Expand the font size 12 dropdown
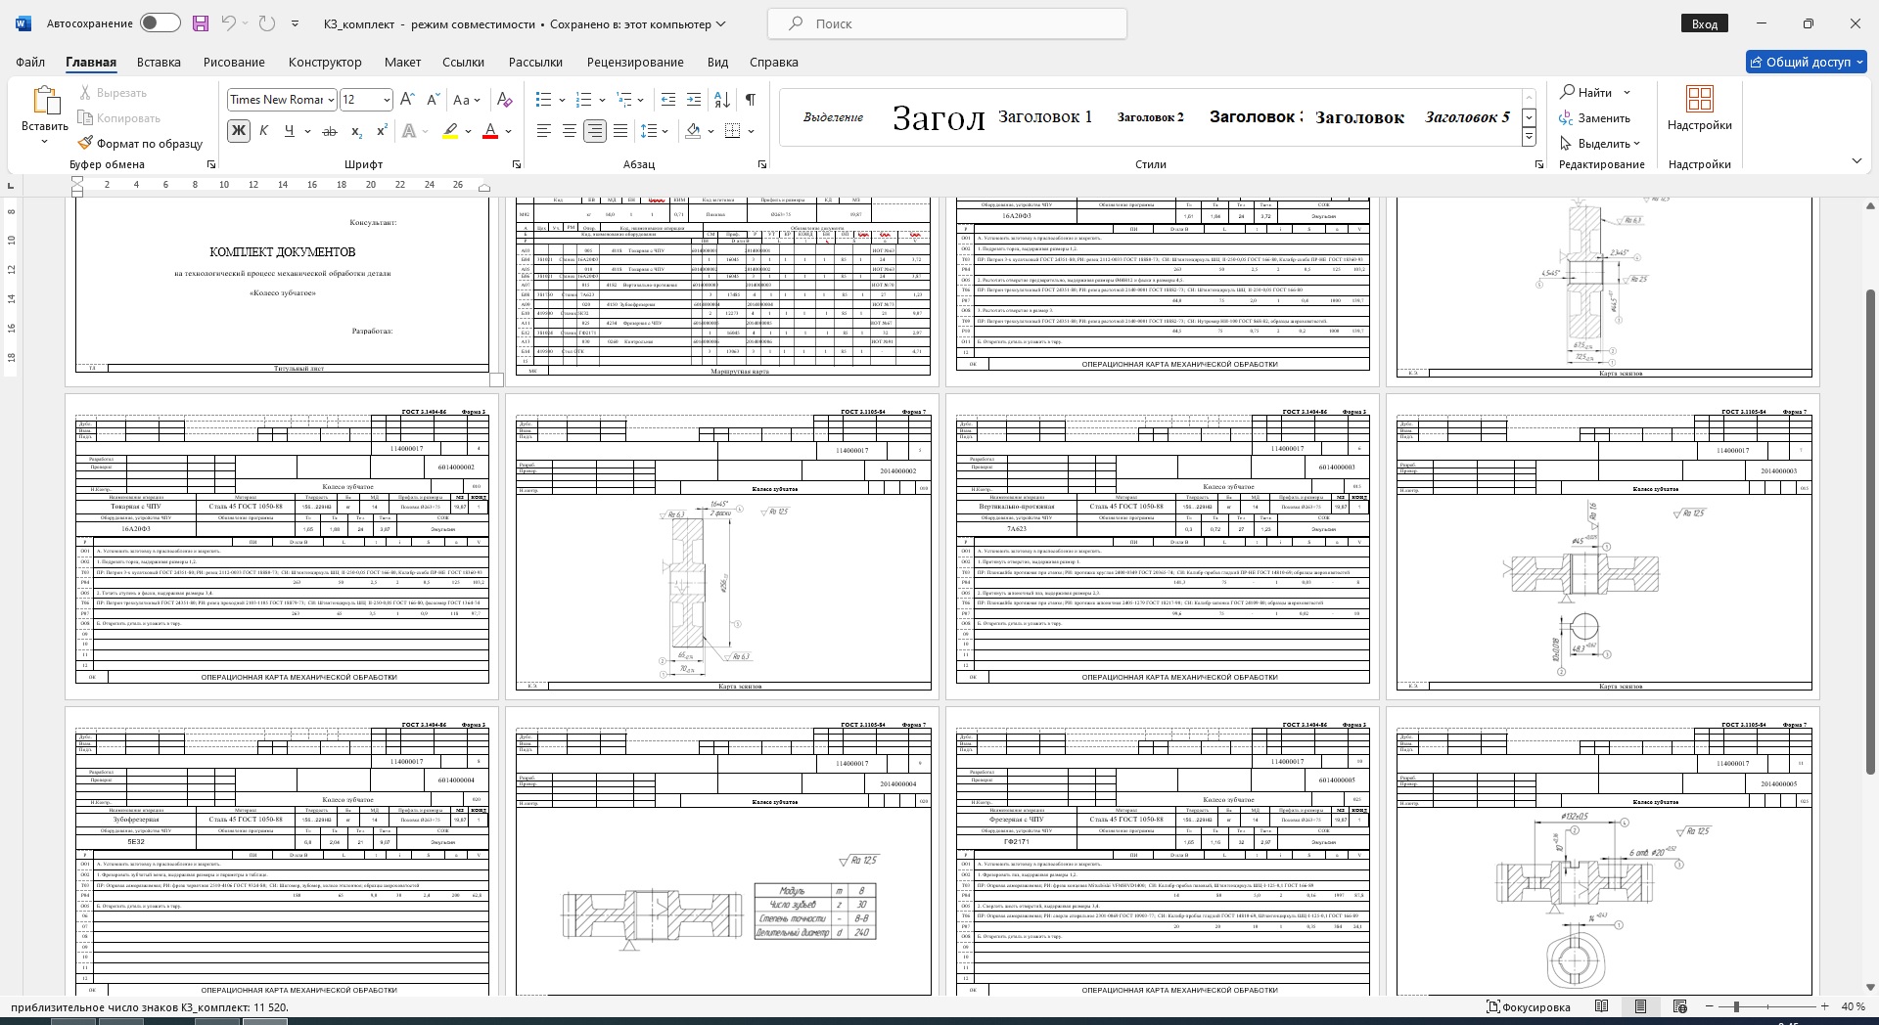 tap(387, 100)
